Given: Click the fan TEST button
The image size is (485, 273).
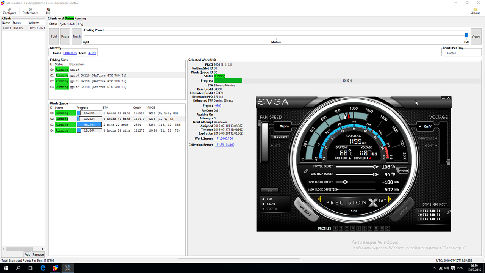Looking at the screenshot, I should click(269, 190).
